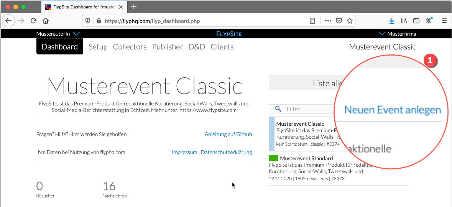Open the Clients section
Image resolution: width=452 pixels, height=207 pixels.
(222, 47)
